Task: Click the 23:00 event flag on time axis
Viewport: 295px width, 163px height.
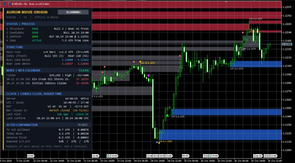Action: pos(274,156)
